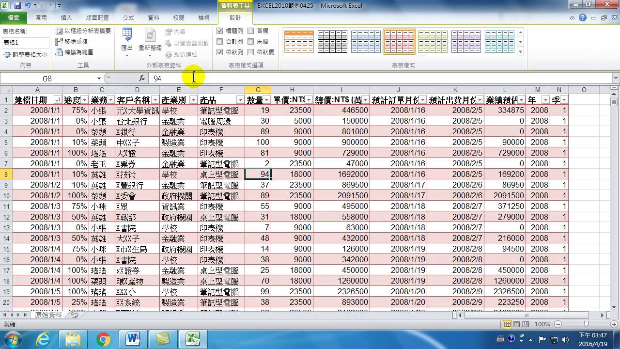
Task: Enable the 合計列 total row checkbox
Action: click(220, 41)
